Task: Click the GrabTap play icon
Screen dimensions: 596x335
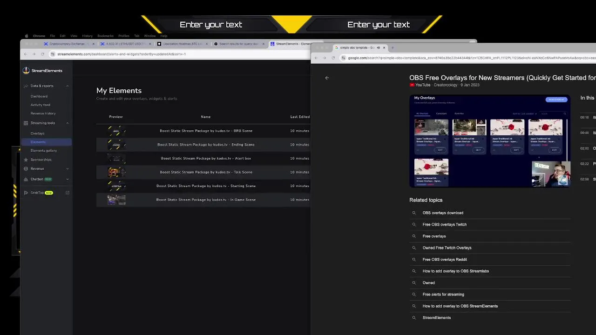Action: pos(26,193)
